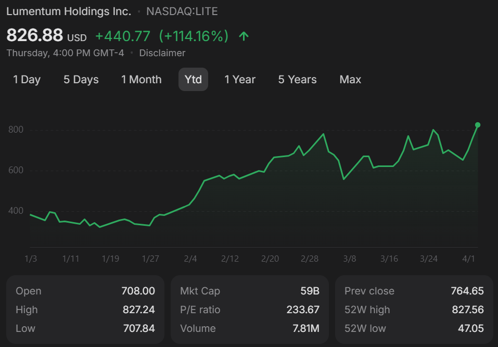Click the green upward trend arrow icon
This screenshot has width=498, height=347.
click(x=244, y=36)
